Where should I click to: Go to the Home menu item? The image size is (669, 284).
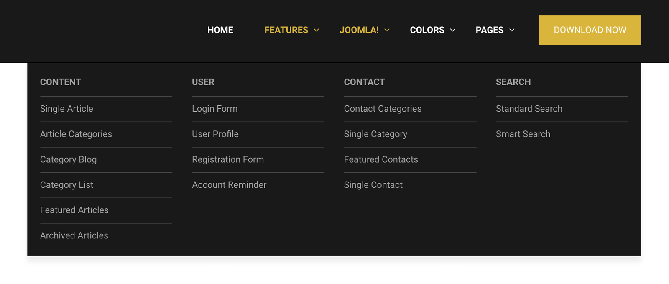[220, 30]
